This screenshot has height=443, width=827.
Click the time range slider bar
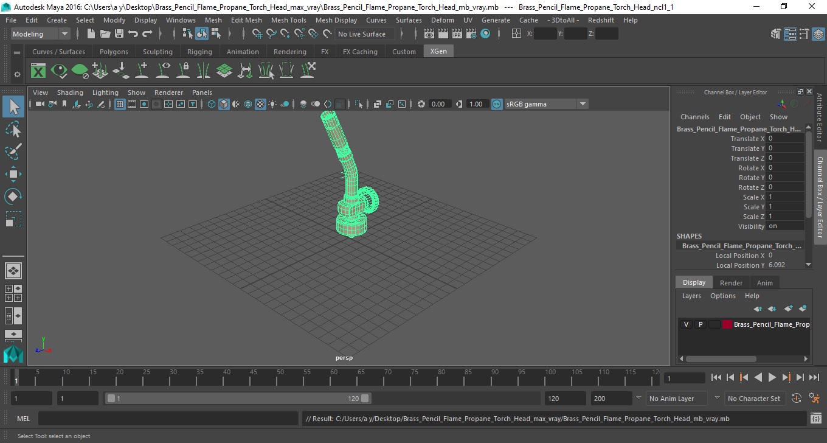pyautogui.click(x=238, y=399)
